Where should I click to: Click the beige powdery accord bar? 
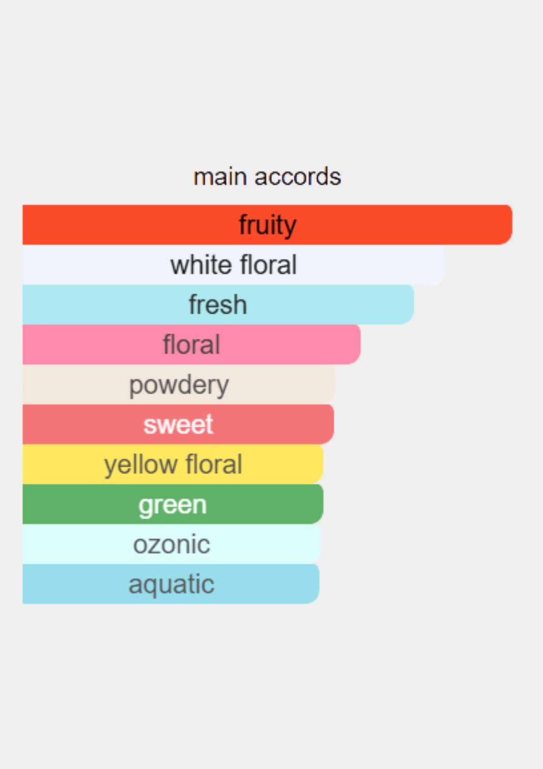click(x=179, y=384)
